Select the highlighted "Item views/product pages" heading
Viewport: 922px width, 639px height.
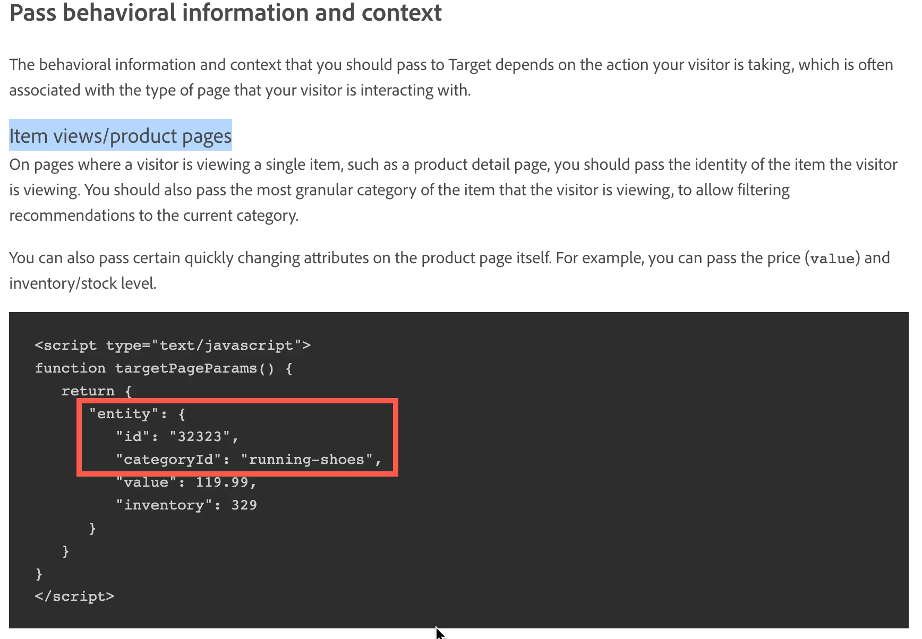(x=121, y=136)
